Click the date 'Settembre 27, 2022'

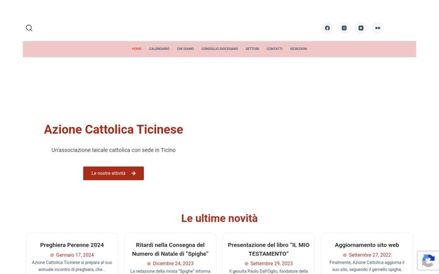coord(369,255)
